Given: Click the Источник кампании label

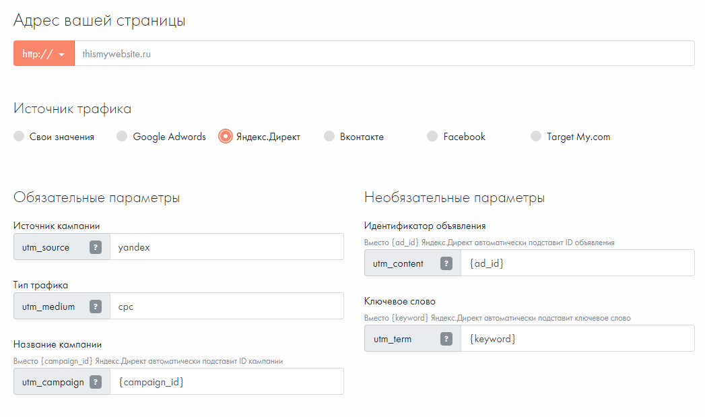Looking at the screenshot, I should [57, 226].
